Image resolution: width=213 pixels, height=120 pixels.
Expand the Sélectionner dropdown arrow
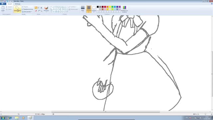[17, 12]
